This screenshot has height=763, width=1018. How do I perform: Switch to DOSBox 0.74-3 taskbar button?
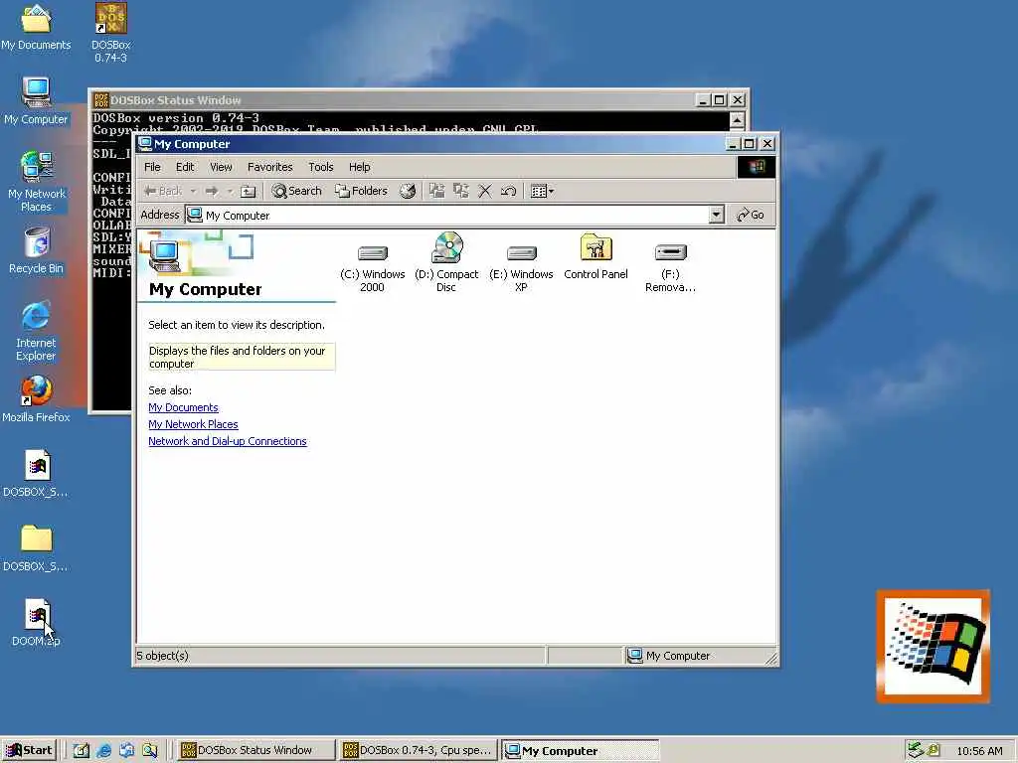click(x=419, y=751)
